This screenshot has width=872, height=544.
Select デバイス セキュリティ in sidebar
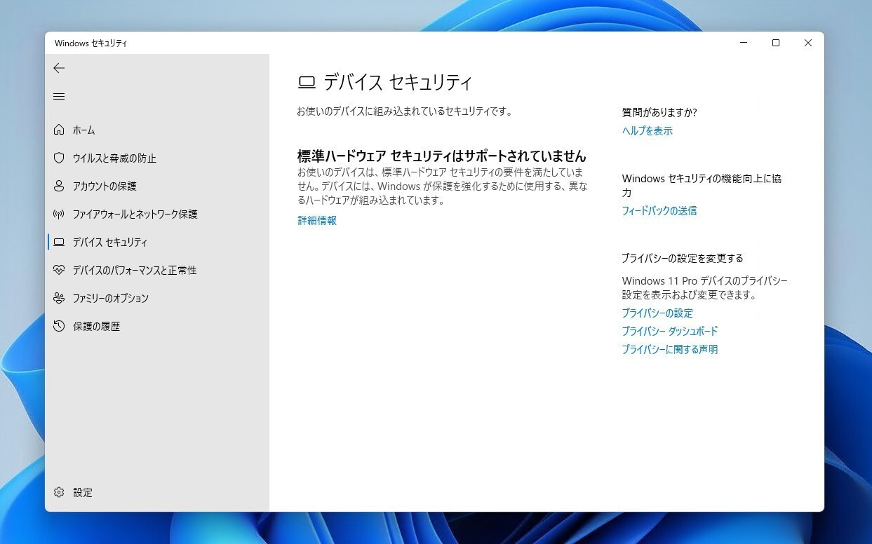[110, 242]
